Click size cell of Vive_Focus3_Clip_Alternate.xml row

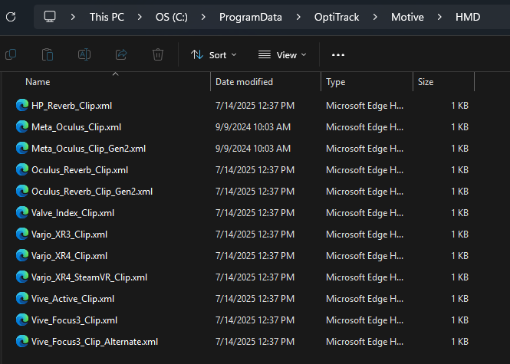[x=459, y=342]
